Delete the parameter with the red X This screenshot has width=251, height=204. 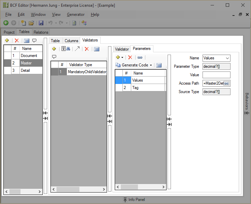[130, 57]
